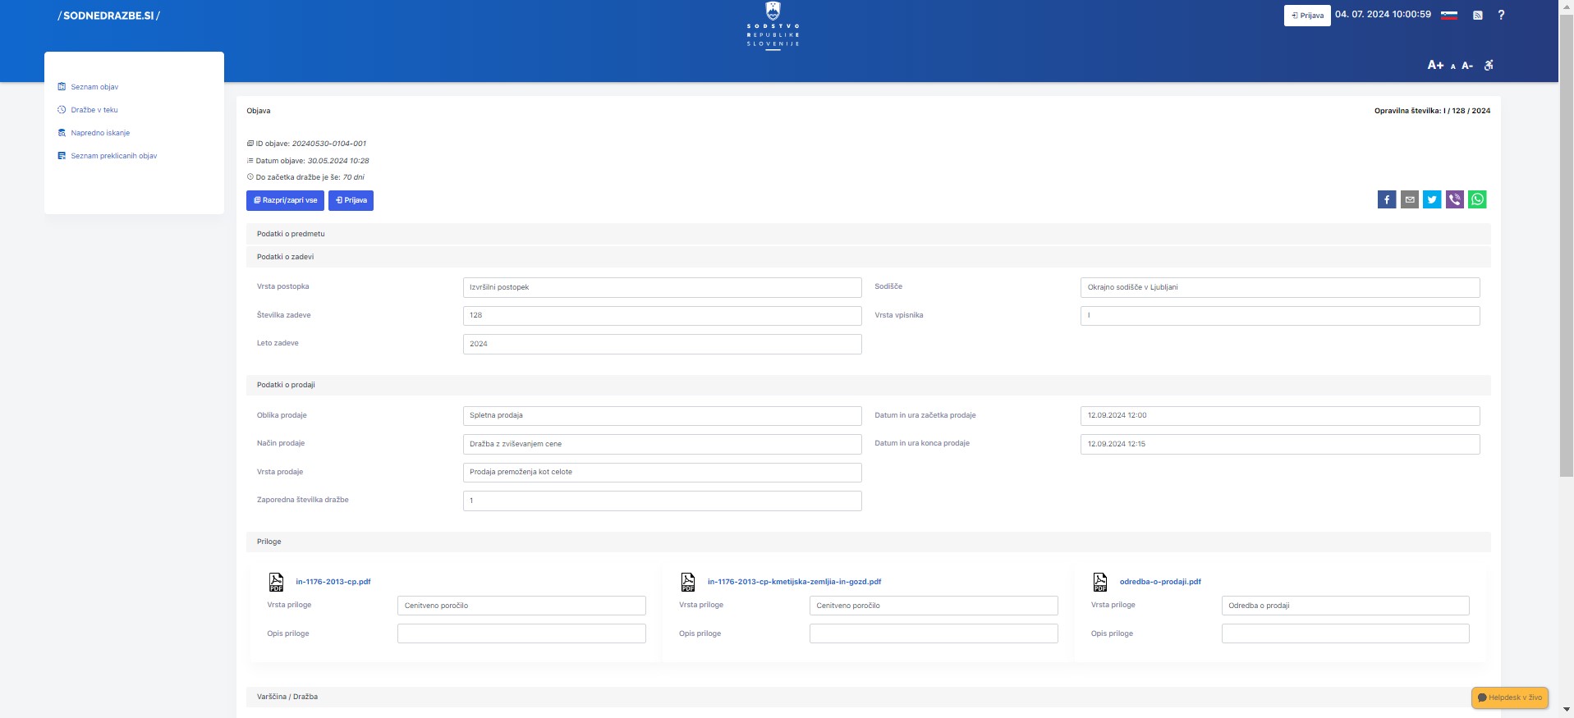Collapse the Podatki o zadevi section
Screen dimensions: 1574x718
pyautogui.click(x=286, y=257)
